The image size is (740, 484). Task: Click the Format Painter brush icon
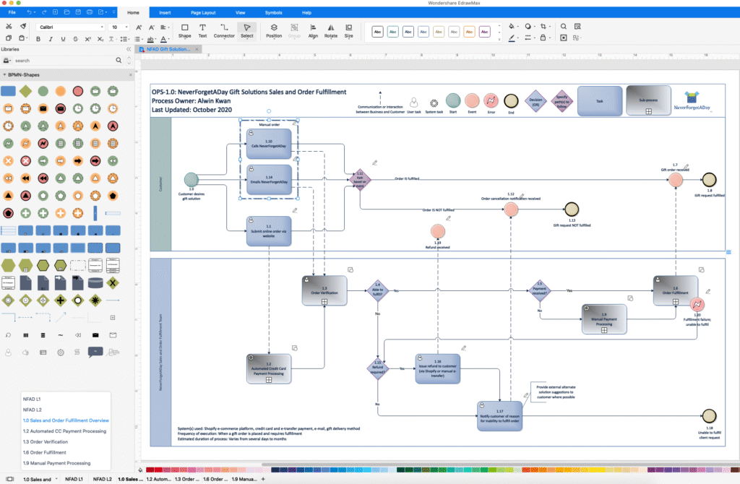[x=22, y=27]
